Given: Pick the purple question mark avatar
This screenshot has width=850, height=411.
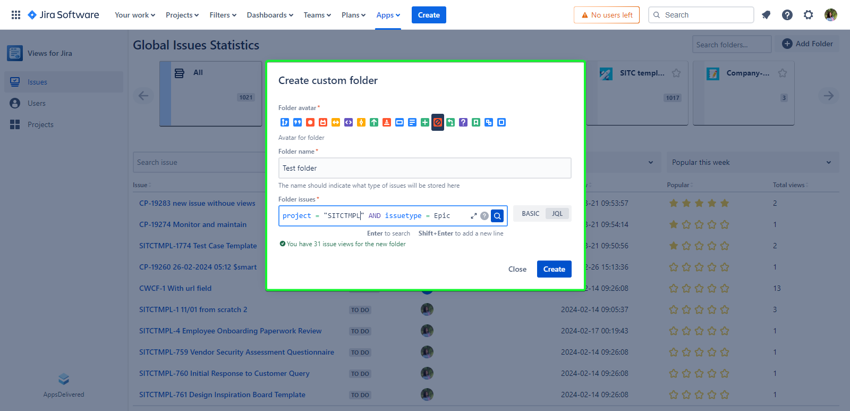Looking at the screenshot, I should click(463, 122).
